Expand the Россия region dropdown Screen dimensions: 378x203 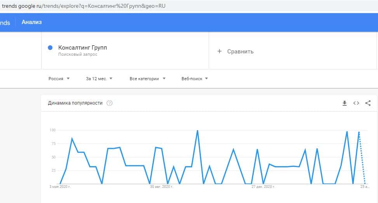coord(59,79)
